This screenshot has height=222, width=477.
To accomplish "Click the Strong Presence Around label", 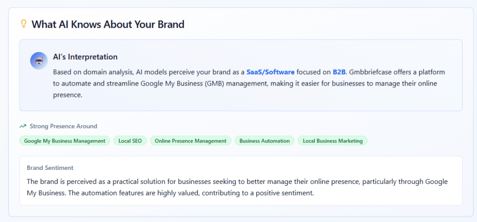I will 63,126.
